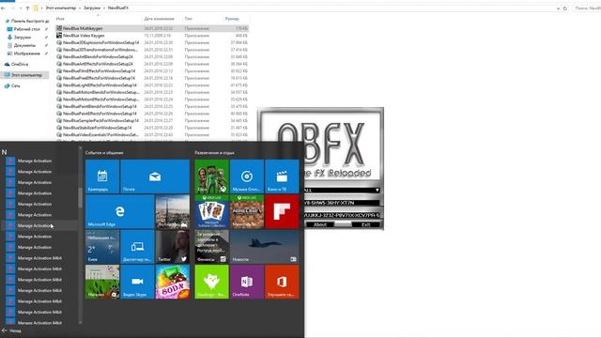
Task: Launch Microsoft Solitaire Collection tile
Action: [x=211, y=211]
